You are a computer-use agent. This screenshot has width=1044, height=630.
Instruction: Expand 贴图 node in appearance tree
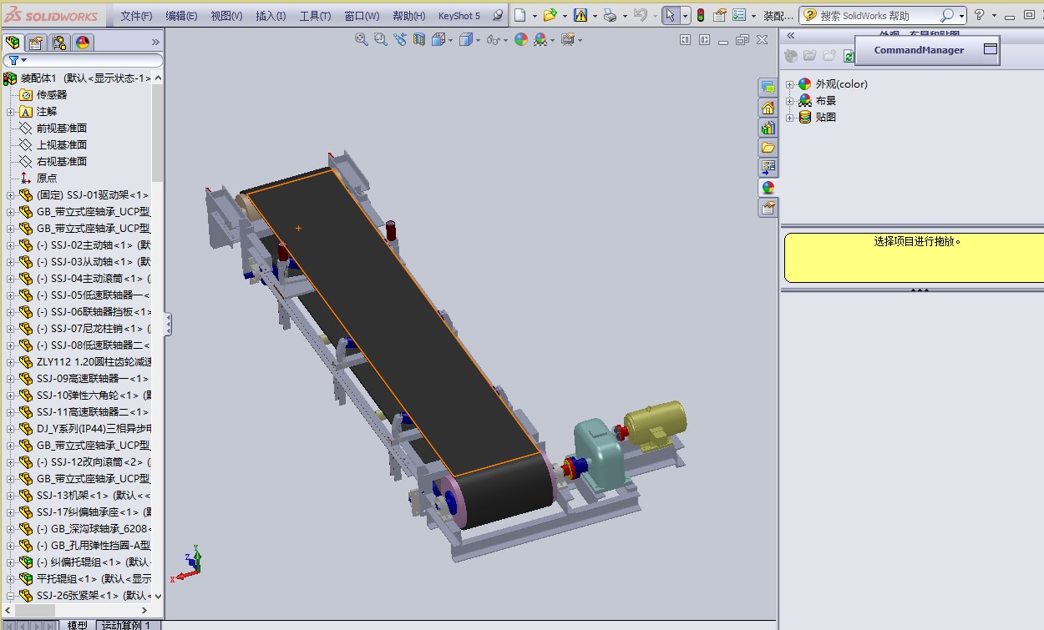790,117
